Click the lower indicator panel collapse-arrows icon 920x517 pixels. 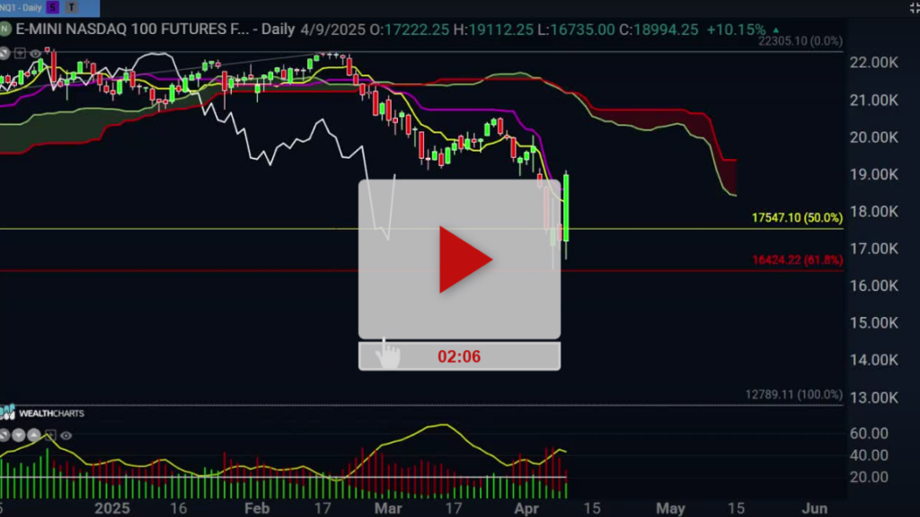[x=4, y=435]
